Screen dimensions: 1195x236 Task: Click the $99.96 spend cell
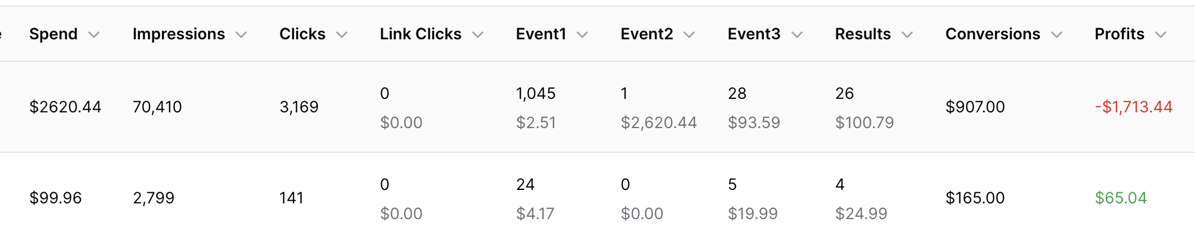point(56,198)
